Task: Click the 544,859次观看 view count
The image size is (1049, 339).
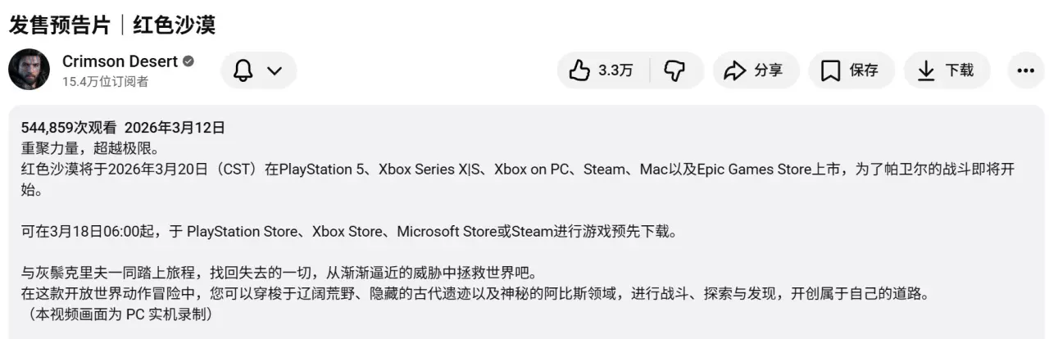Action: coord(68,128)
